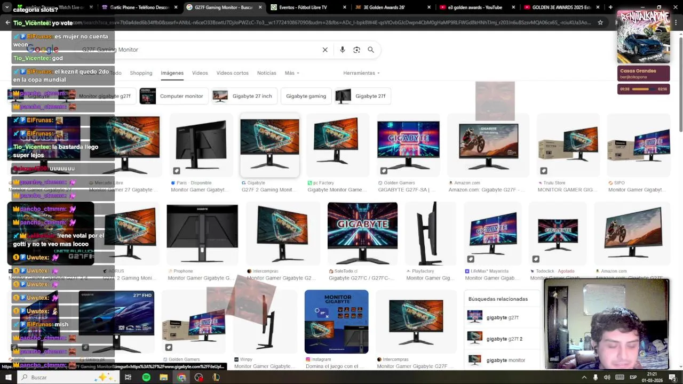The width and height of the screenshot is (683, 384).
Task: Open the Todoclick Agotado monitor image
Action: [558, 233]
